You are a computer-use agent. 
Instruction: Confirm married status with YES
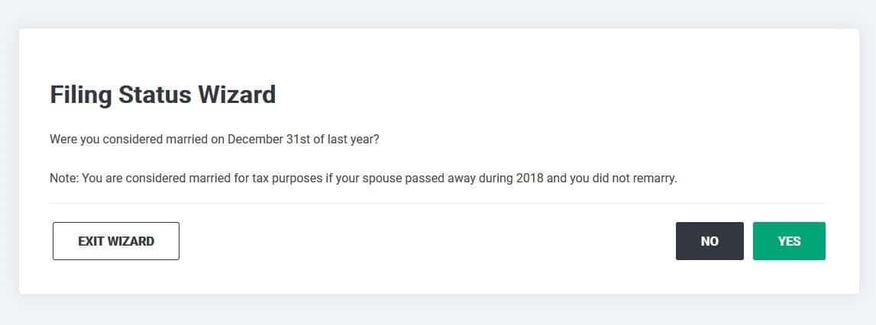tap(789, 241)
